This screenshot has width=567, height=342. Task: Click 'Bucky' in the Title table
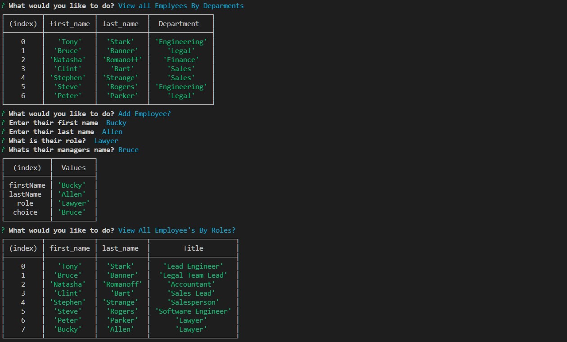pyautogui.click(x=67, y=329)
